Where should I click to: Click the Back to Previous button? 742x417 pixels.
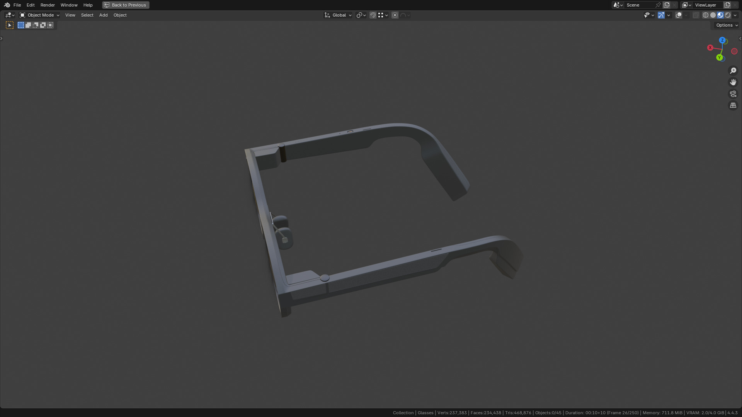126,5
